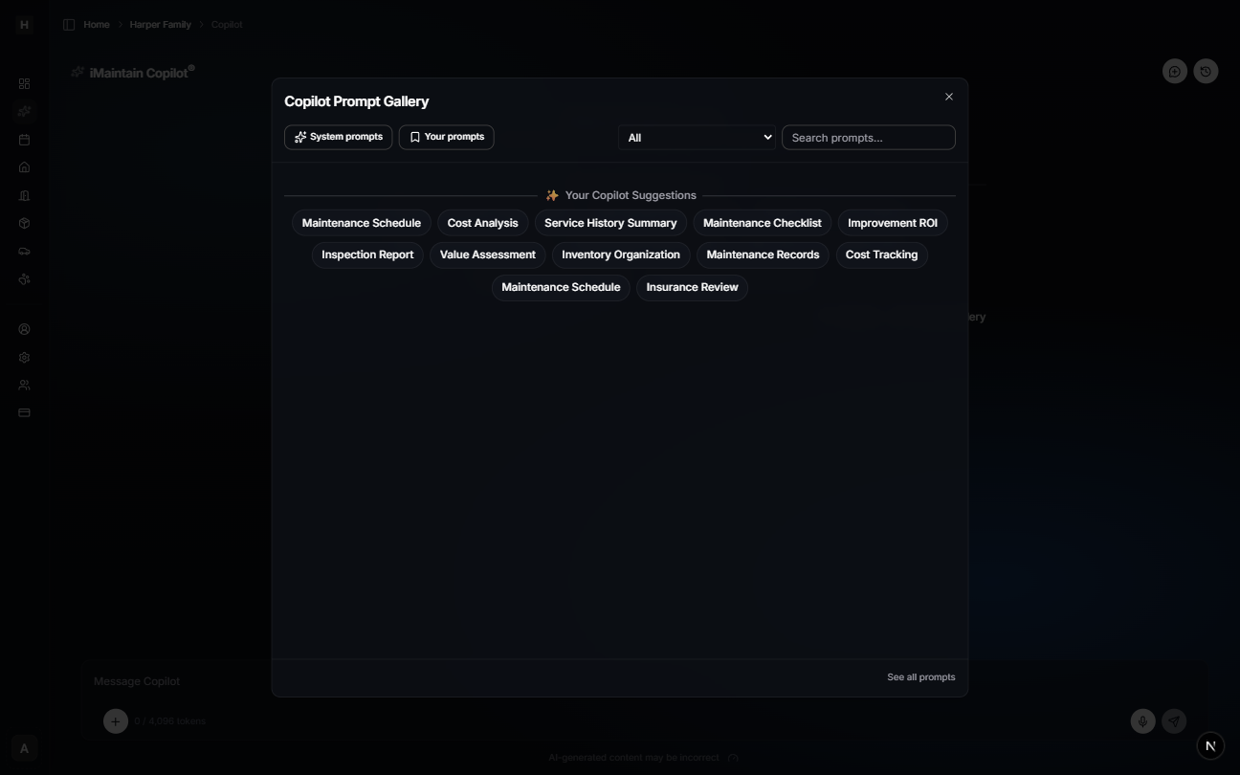Open the All category dropdown

[x=697, y=137]
